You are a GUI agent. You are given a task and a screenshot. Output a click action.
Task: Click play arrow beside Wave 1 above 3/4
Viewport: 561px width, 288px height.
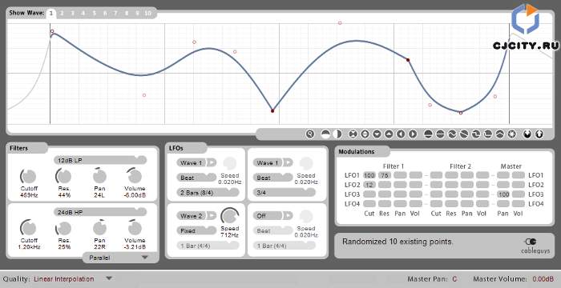[288, 163]
